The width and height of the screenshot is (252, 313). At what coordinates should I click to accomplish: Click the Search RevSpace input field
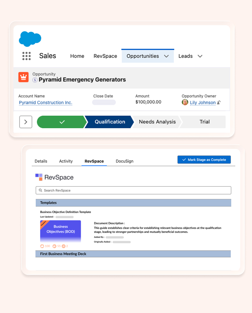(x=133, y=190)
